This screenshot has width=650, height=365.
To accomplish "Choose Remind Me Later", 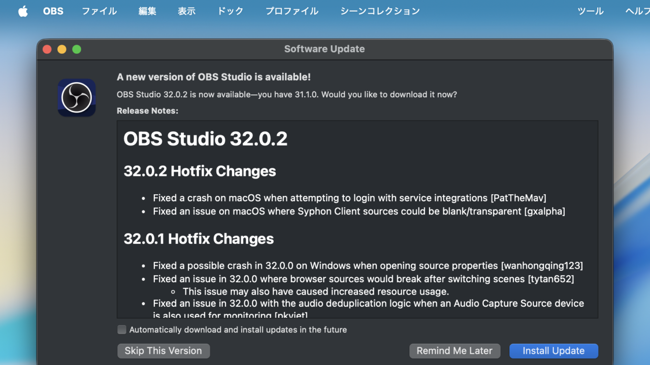I will pyautogui.click(x=454, y=351).
